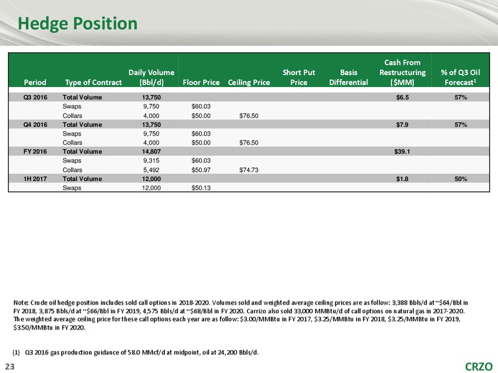The image size is (498, 373).
Task: Click the "57%" in the Q4 2016 row
Action: (461, 125)
